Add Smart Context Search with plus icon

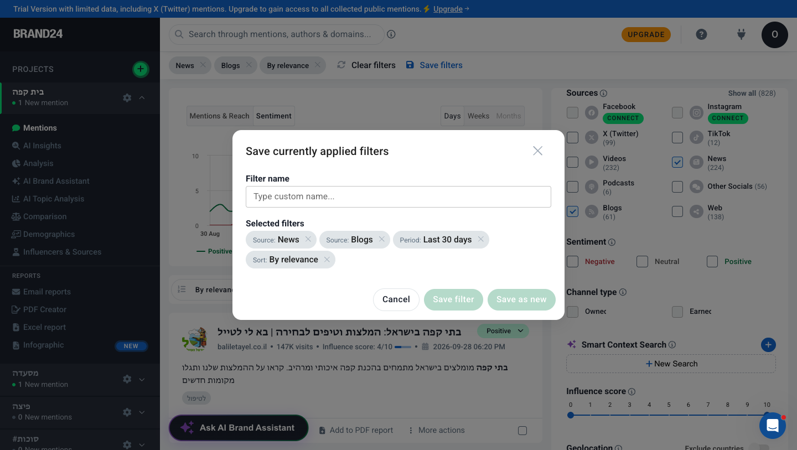coord(768,345)
